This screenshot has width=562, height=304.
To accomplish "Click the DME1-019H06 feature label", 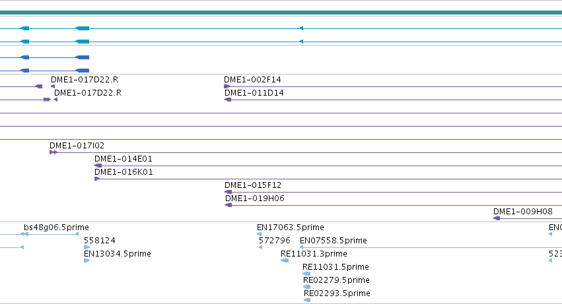I will tap(255, 198).
